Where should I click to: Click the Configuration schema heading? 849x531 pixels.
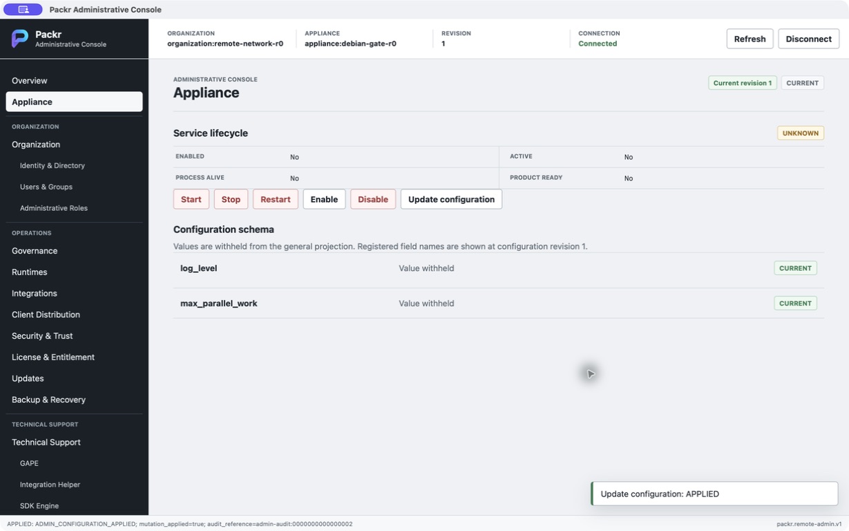224,230
